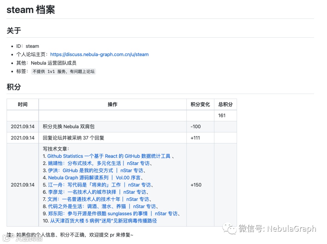Click the 操作 column header

(x=113, y=104)
